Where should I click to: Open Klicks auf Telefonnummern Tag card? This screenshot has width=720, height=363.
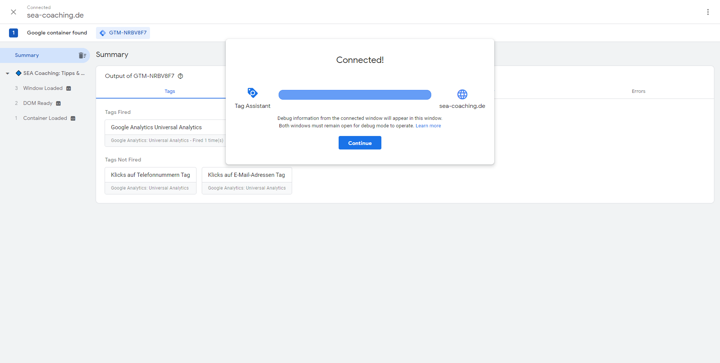tap(150, 181)
